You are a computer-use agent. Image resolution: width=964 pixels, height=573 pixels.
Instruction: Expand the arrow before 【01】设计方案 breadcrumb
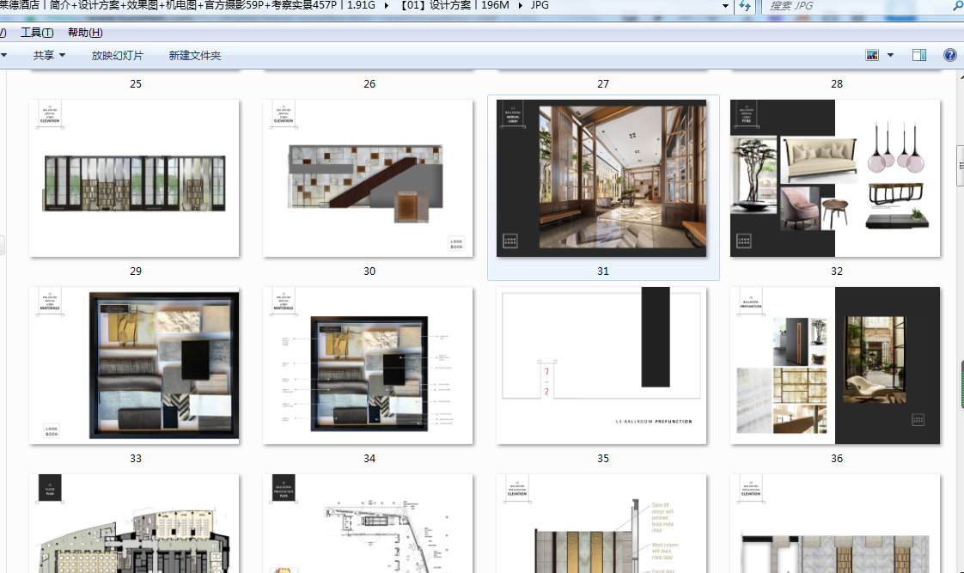pos(387,5)
